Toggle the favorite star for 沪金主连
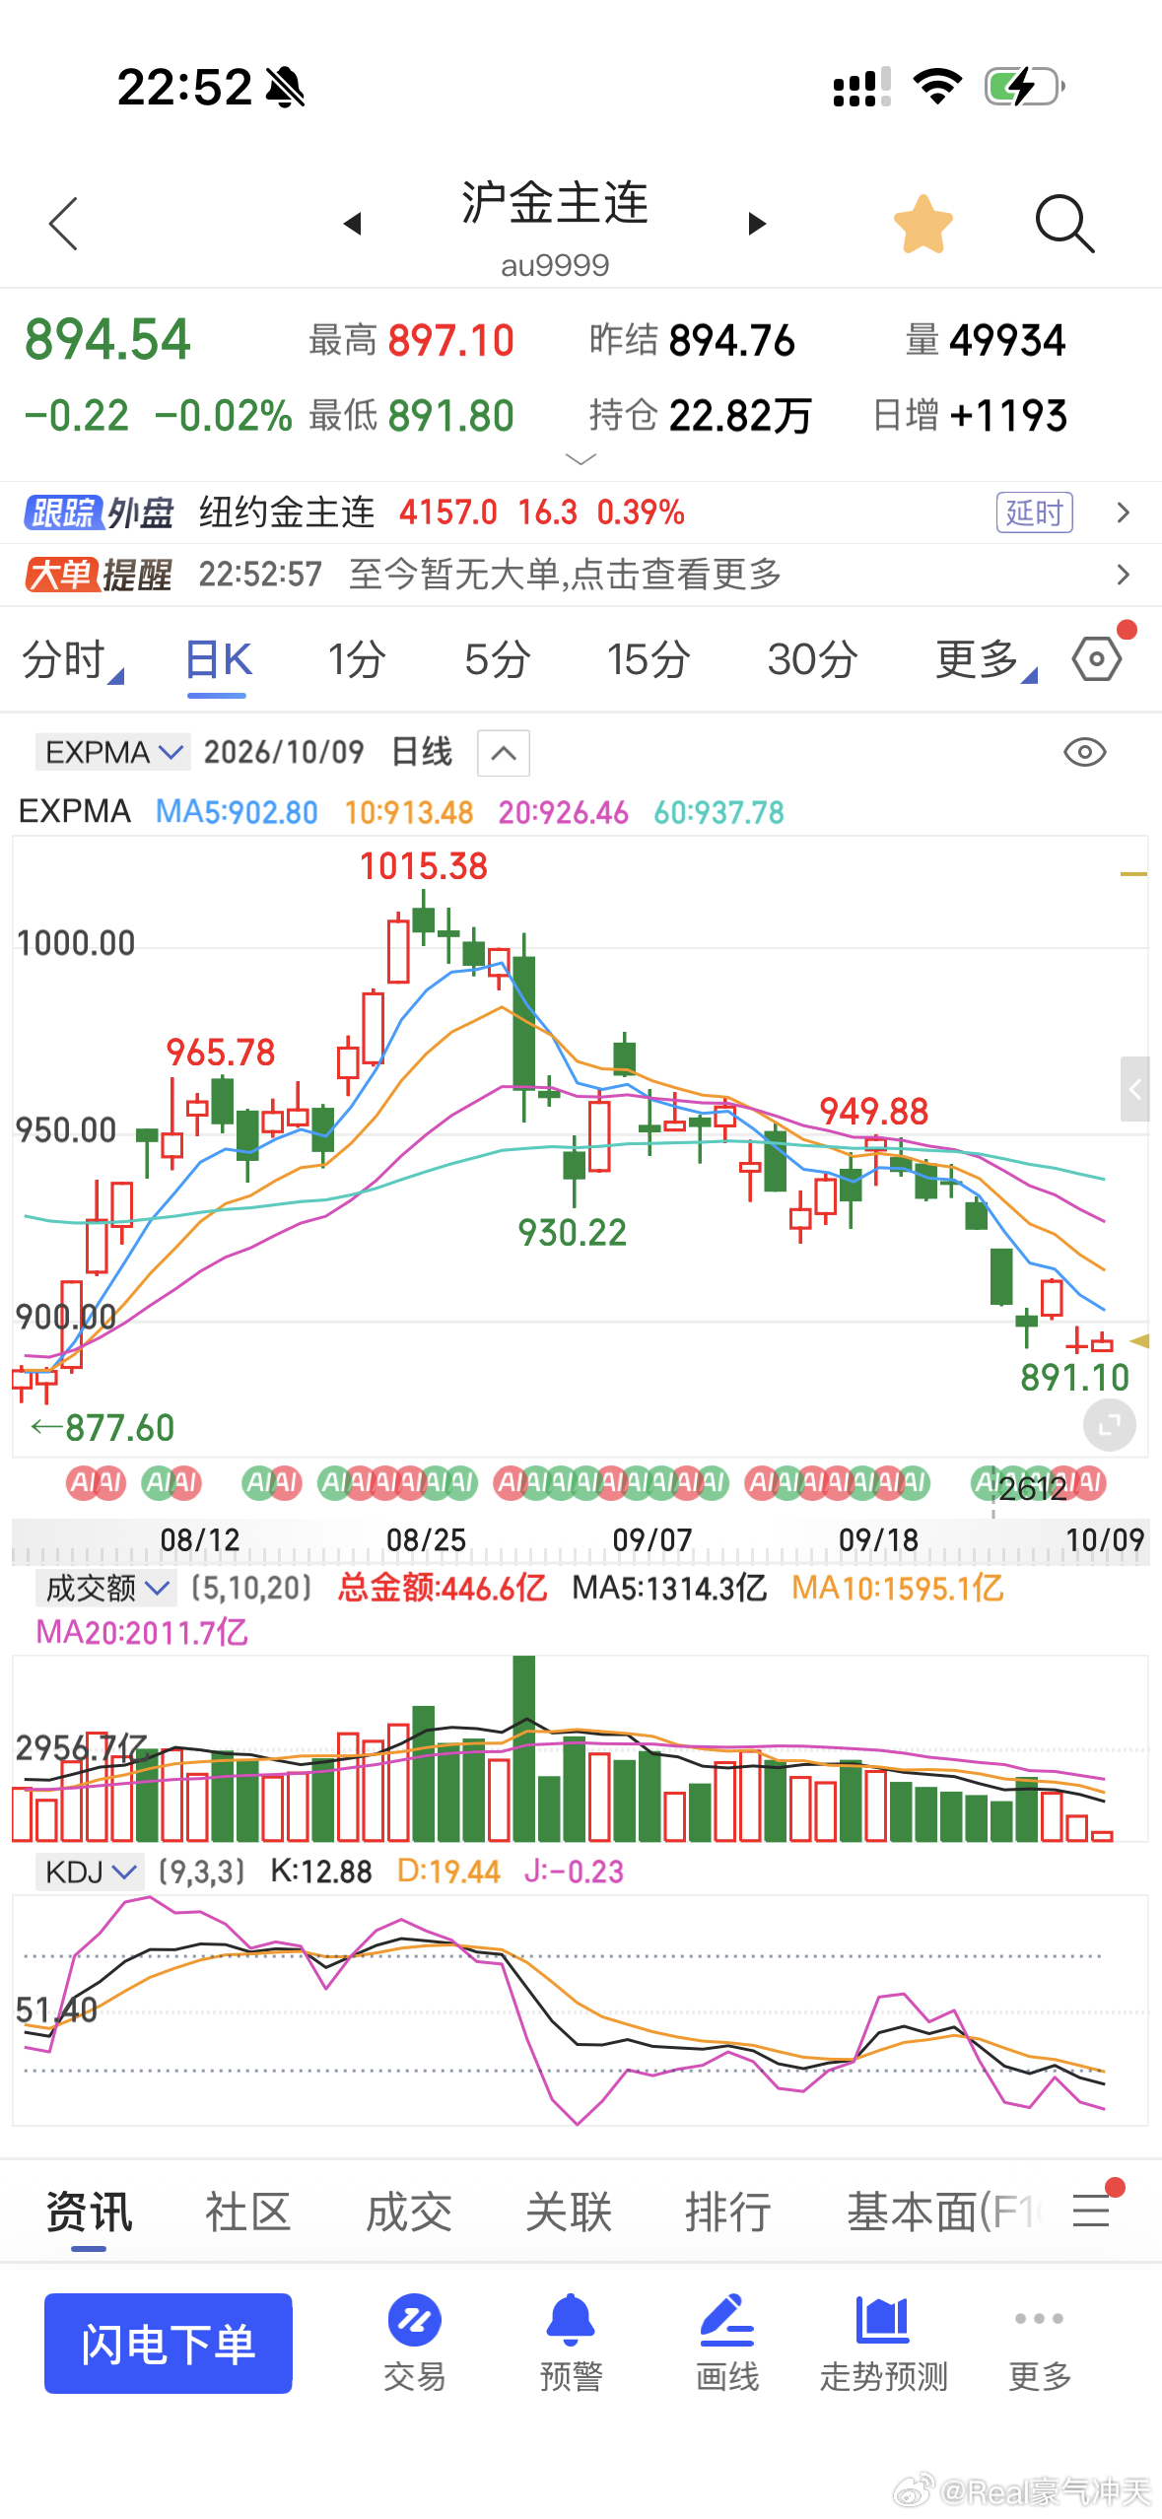The image size is (1162, 2519). [923, 224]
